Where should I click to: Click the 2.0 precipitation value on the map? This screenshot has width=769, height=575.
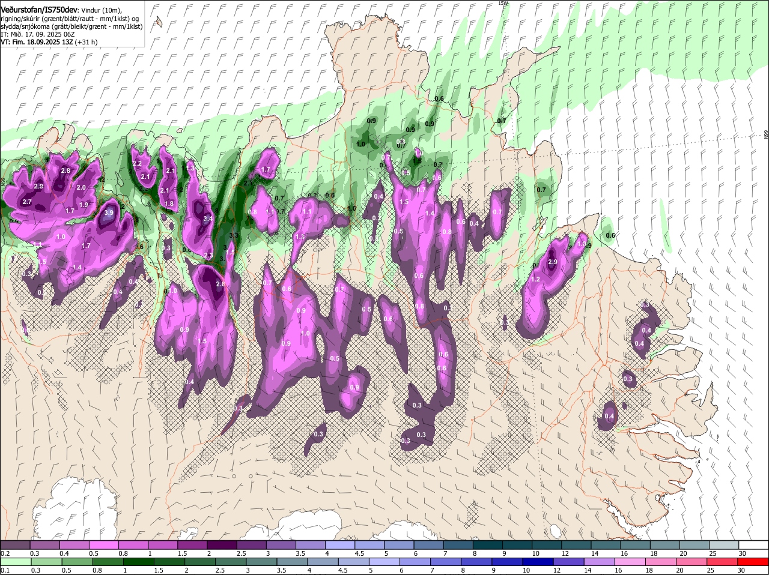pyautogui.click(x=81, y=188)
